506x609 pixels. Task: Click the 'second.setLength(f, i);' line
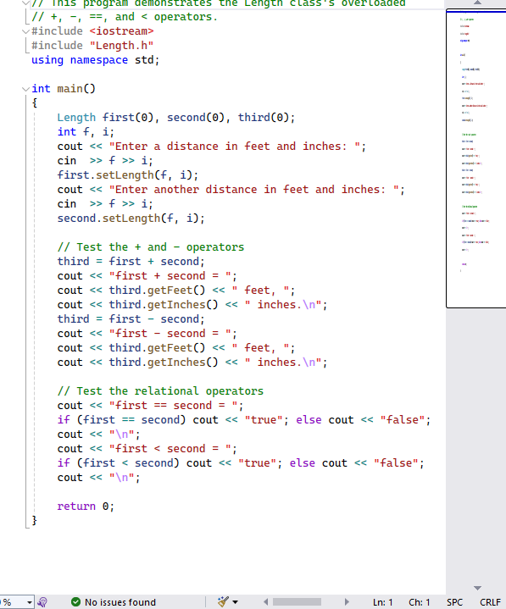click(x=131, y=219)
